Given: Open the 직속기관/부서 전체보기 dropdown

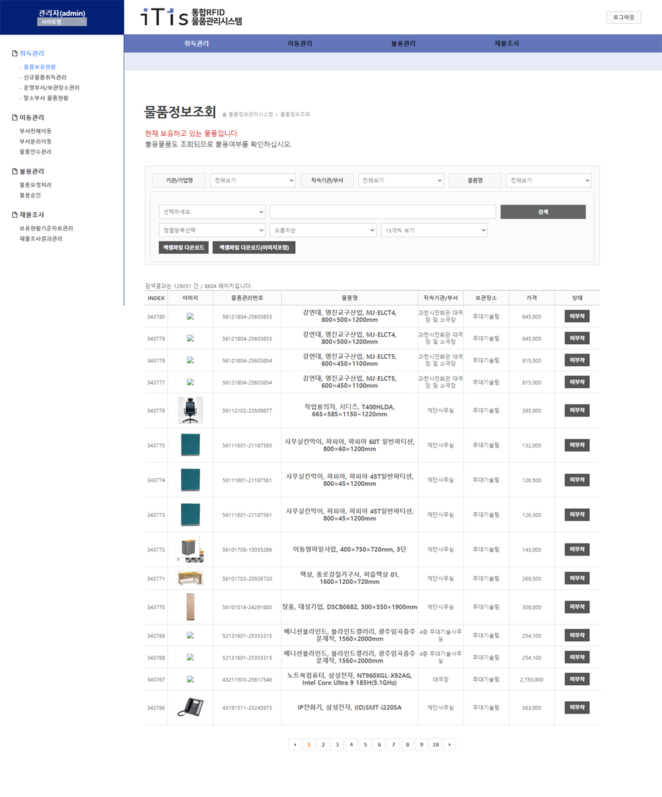Looking at the screenshot, I should coord(401,180).
